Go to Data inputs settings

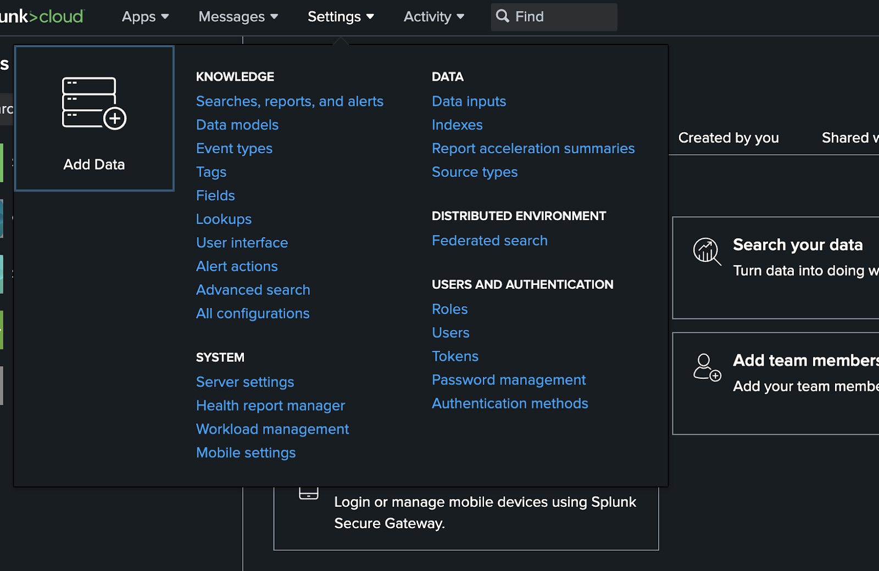pyautogui.click(x=469, y=102)
